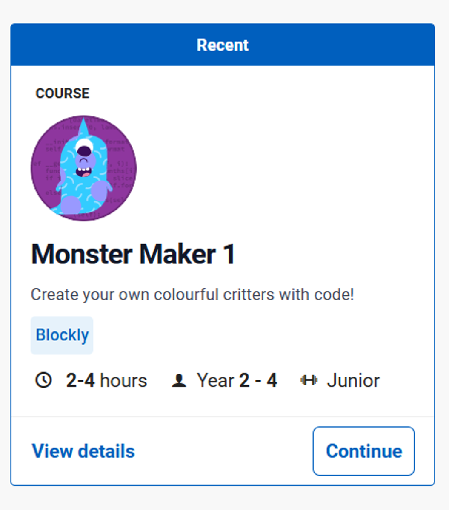Click empty card area beside monster thumbnail
The width and height of the screenshot is (449, 510).
click(281, 170)
